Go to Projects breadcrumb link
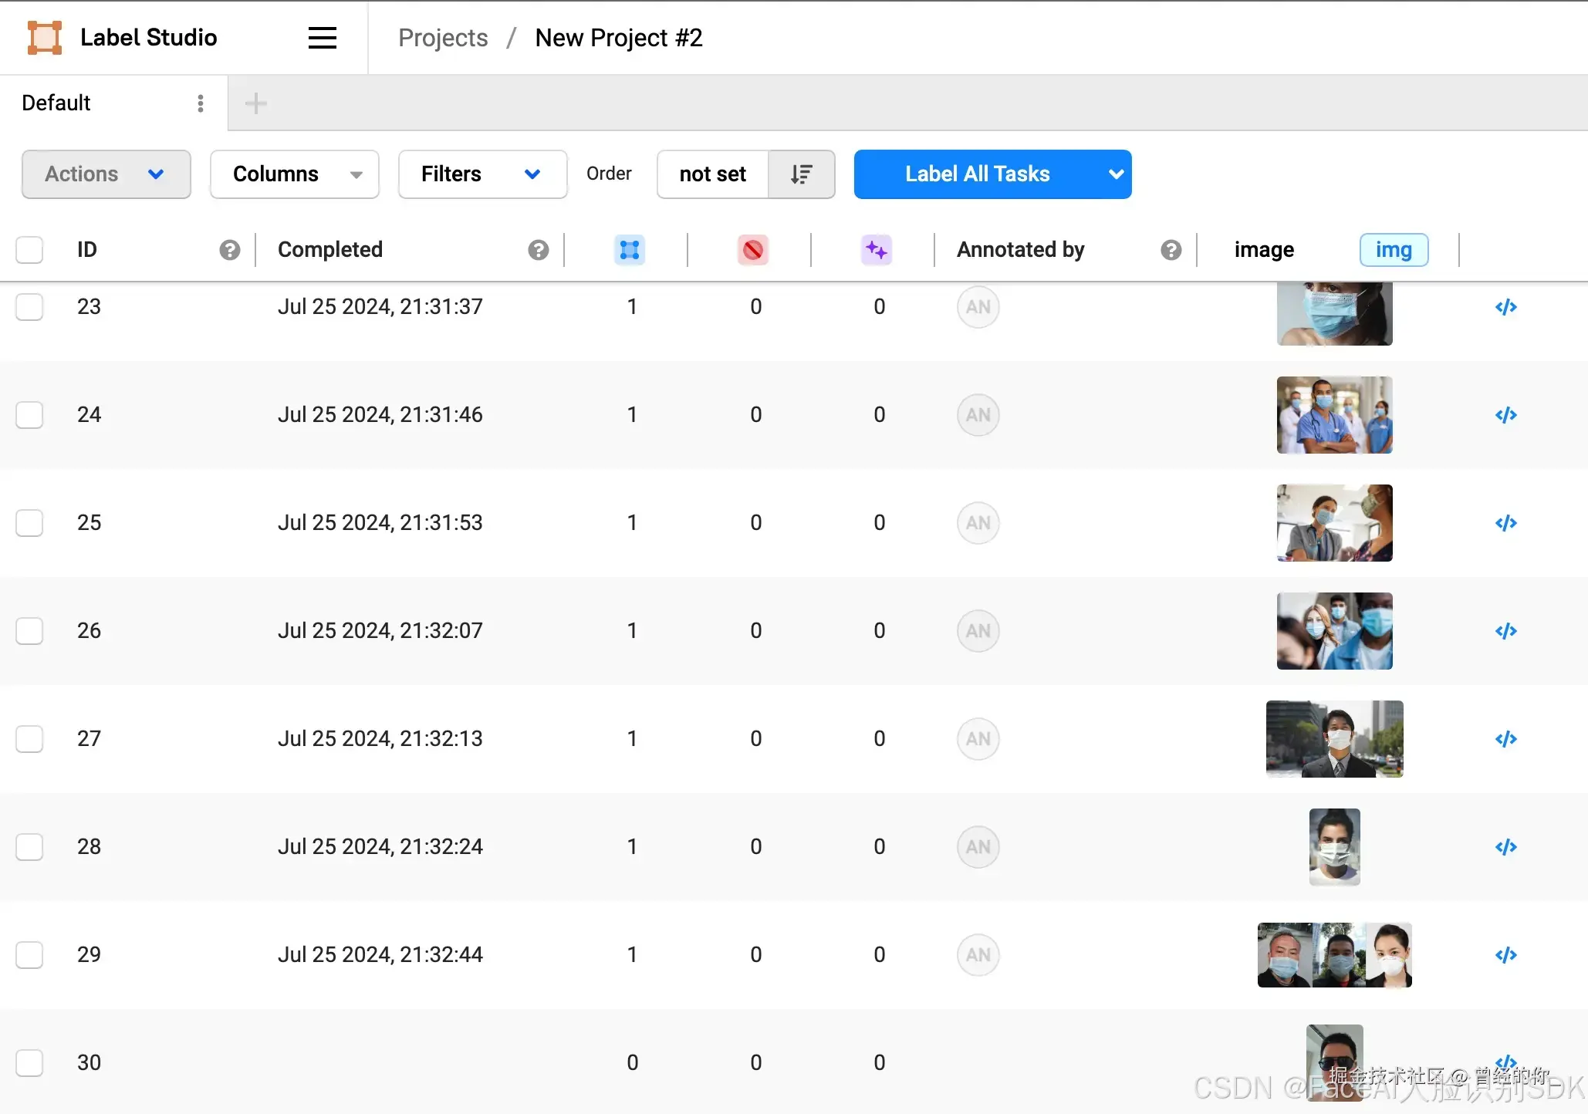Viewport: 1588px width, 1114px height. tap(443, 38)
